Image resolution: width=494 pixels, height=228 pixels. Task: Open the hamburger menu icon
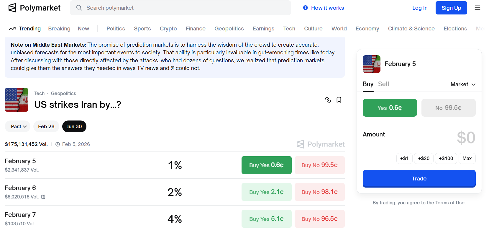pos(477,8)
